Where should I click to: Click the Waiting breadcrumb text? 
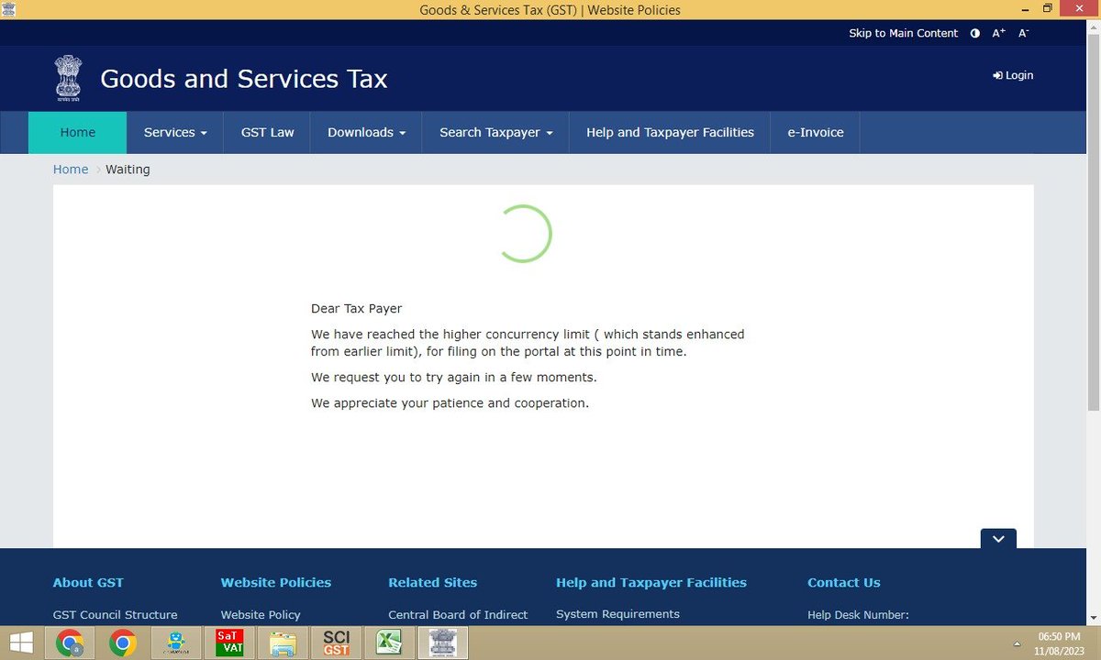coord(128,170)
